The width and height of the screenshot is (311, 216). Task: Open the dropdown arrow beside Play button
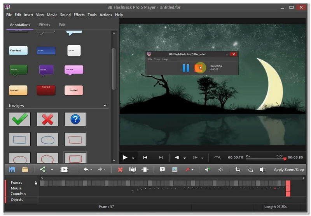pyautogui.click(x=133, y=158)
